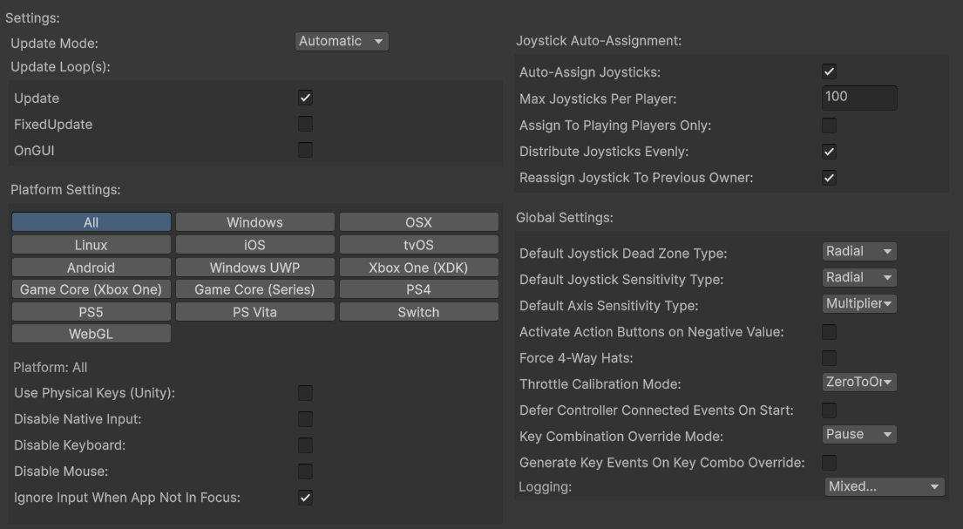
Task: Click the Switch platform button
Action: click(418, 312)
